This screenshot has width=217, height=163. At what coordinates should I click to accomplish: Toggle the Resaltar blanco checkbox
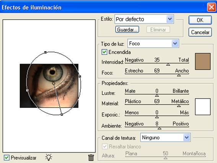(104, 147)
